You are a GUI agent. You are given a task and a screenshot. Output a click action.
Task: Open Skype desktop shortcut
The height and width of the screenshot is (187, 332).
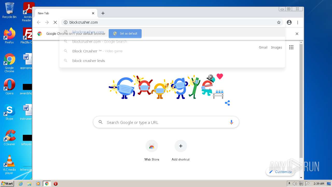coord(9,112)
